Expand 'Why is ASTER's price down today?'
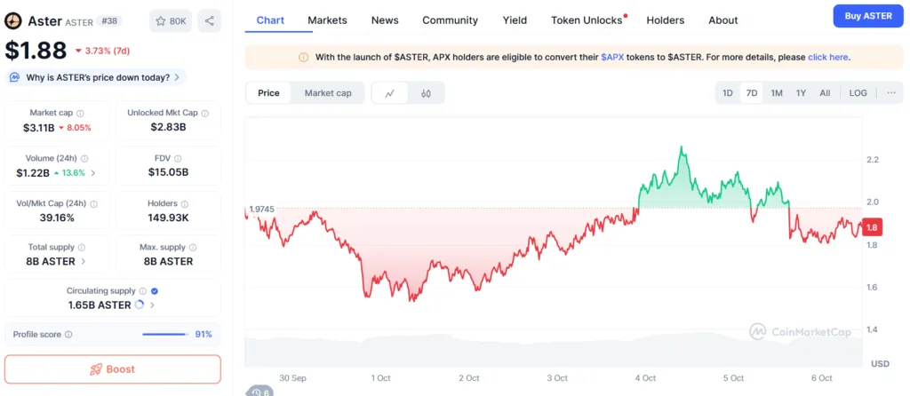The image size is (910, 396). tap(97, 77)
